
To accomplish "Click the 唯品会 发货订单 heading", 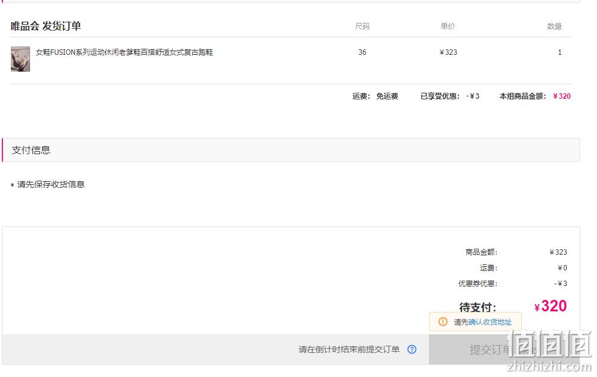I will pos(46,26).
